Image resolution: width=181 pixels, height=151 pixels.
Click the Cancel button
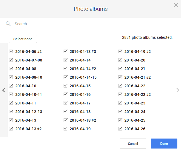(133, 144)
